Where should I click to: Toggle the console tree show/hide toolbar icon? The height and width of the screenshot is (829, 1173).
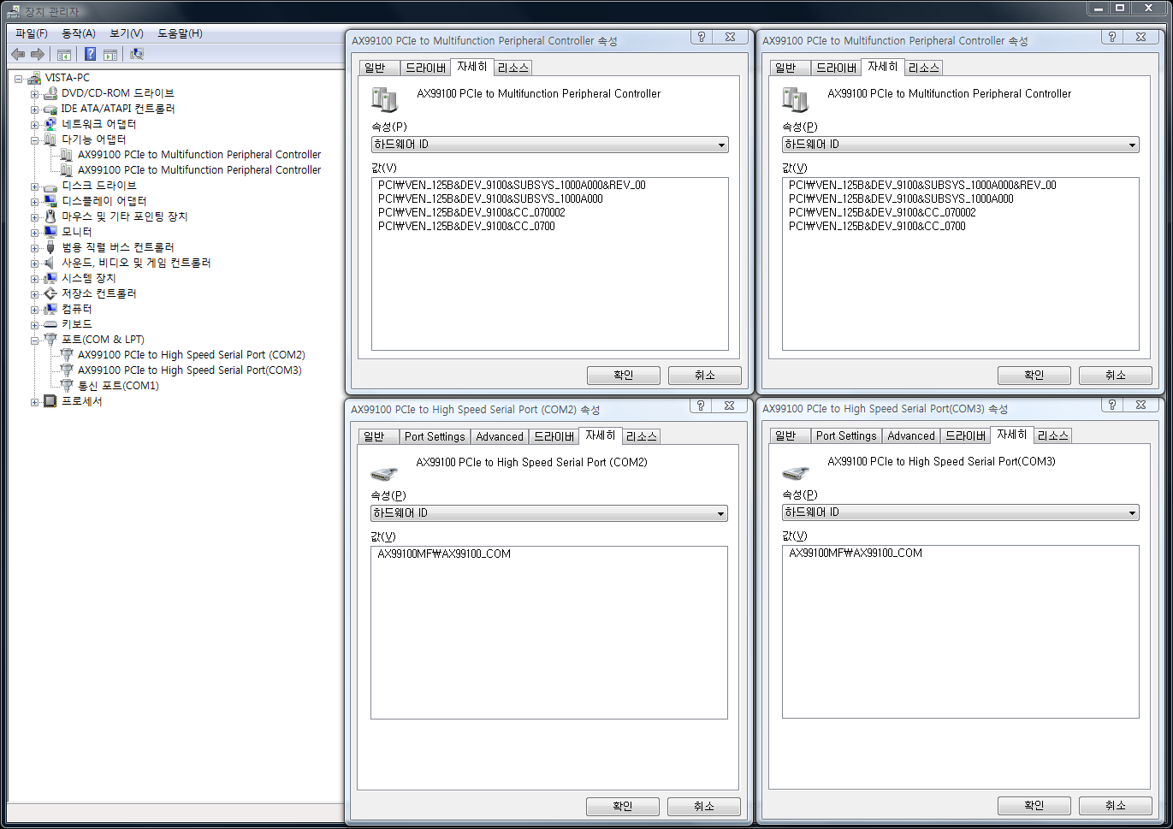(64, 54)
